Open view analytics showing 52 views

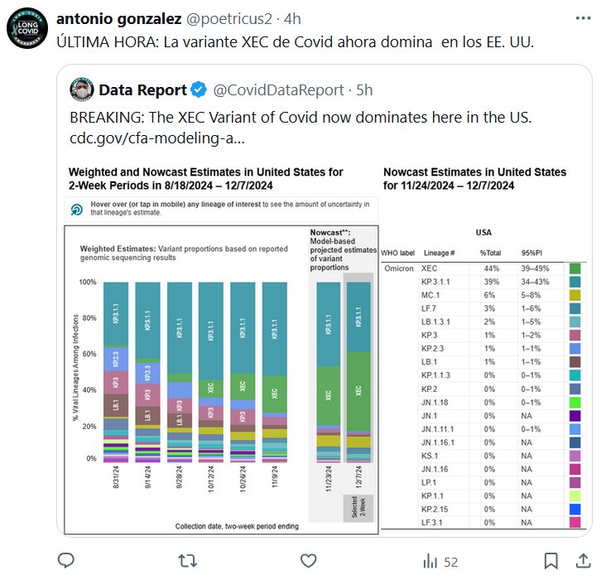pos(440,562)
